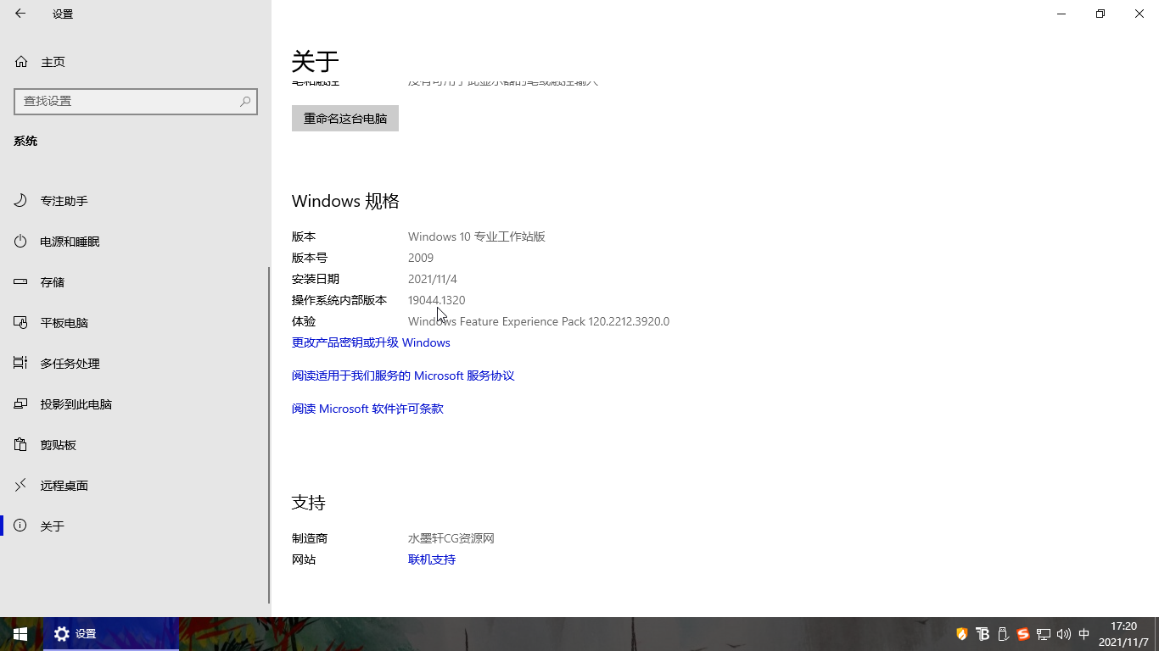Open 更改产品密钥或升级 Windows link
The height and width of the screenshot is (651, 1159).
(x=371, y=342)
